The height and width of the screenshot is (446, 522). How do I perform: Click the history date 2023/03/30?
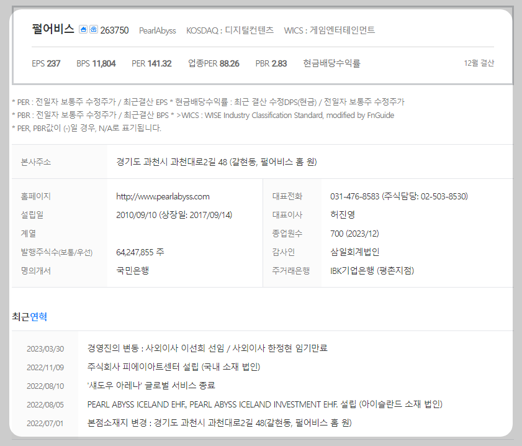pos(45,349)
